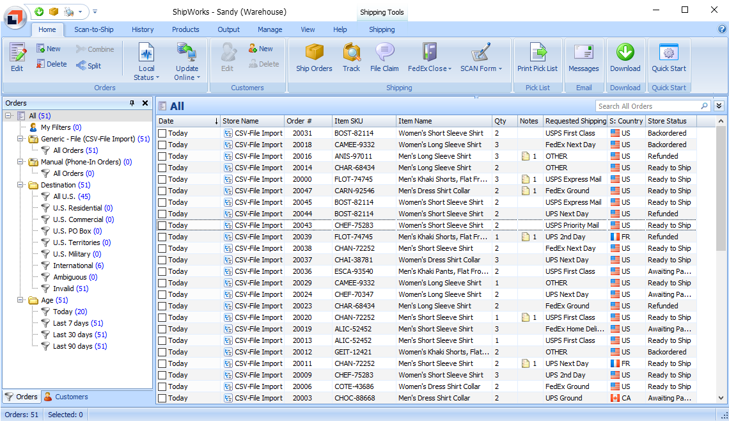The image size is (729, 421).
Task: Switch to the Output tab
Action: click(x=228, y=29)
